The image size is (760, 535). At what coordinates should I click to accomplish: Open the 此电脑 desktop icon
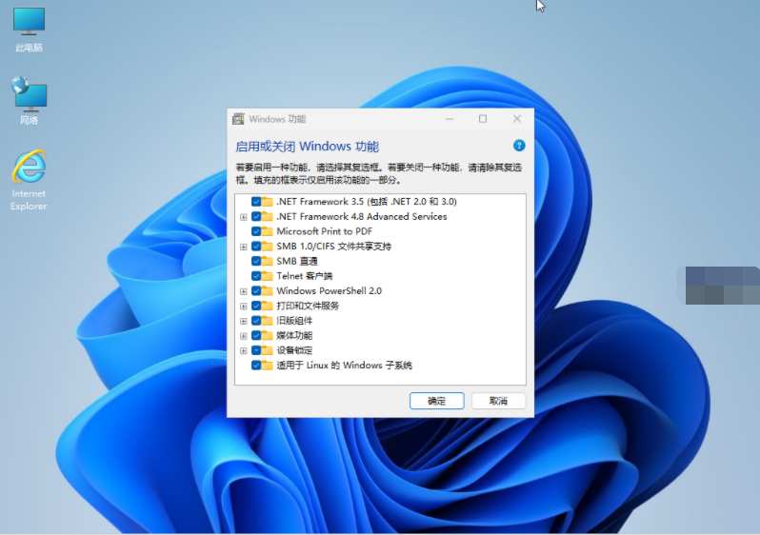click(x=30, y=30)
